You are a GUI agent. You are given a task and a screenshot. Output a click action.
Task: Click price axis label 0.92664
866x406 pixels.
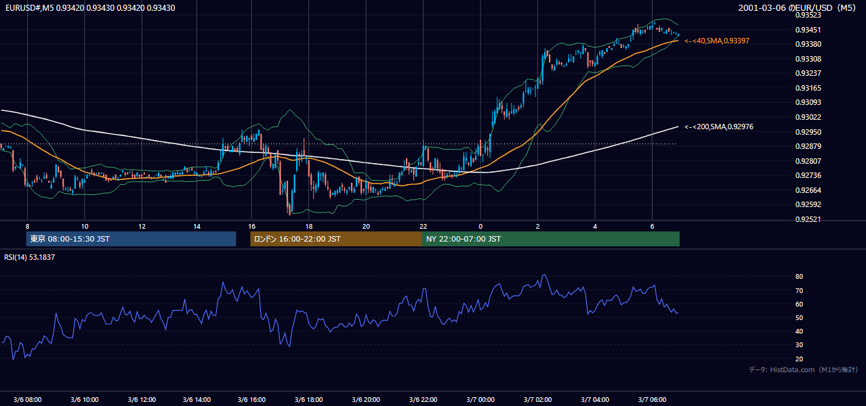point(808,190)
